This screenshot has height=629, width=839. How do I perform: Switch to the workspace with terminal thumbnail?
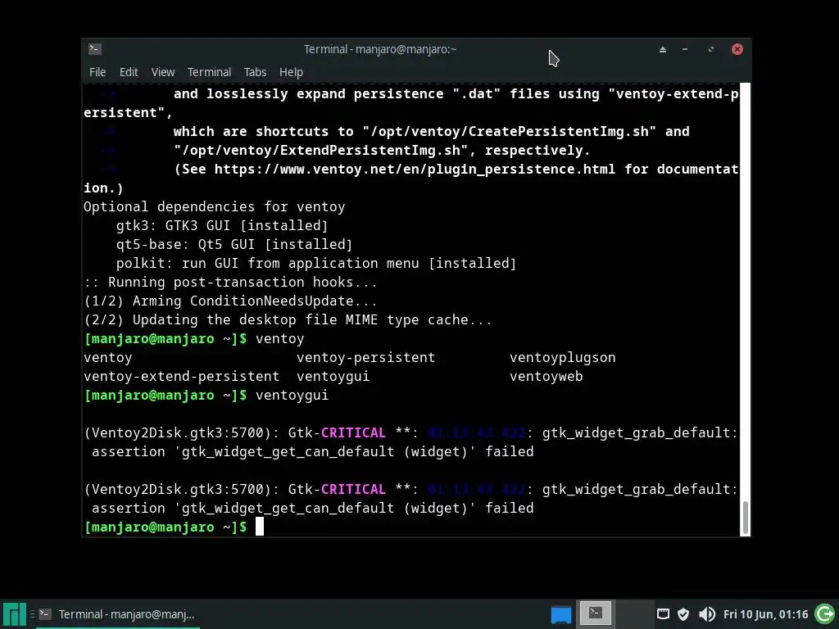click(596, 614)
